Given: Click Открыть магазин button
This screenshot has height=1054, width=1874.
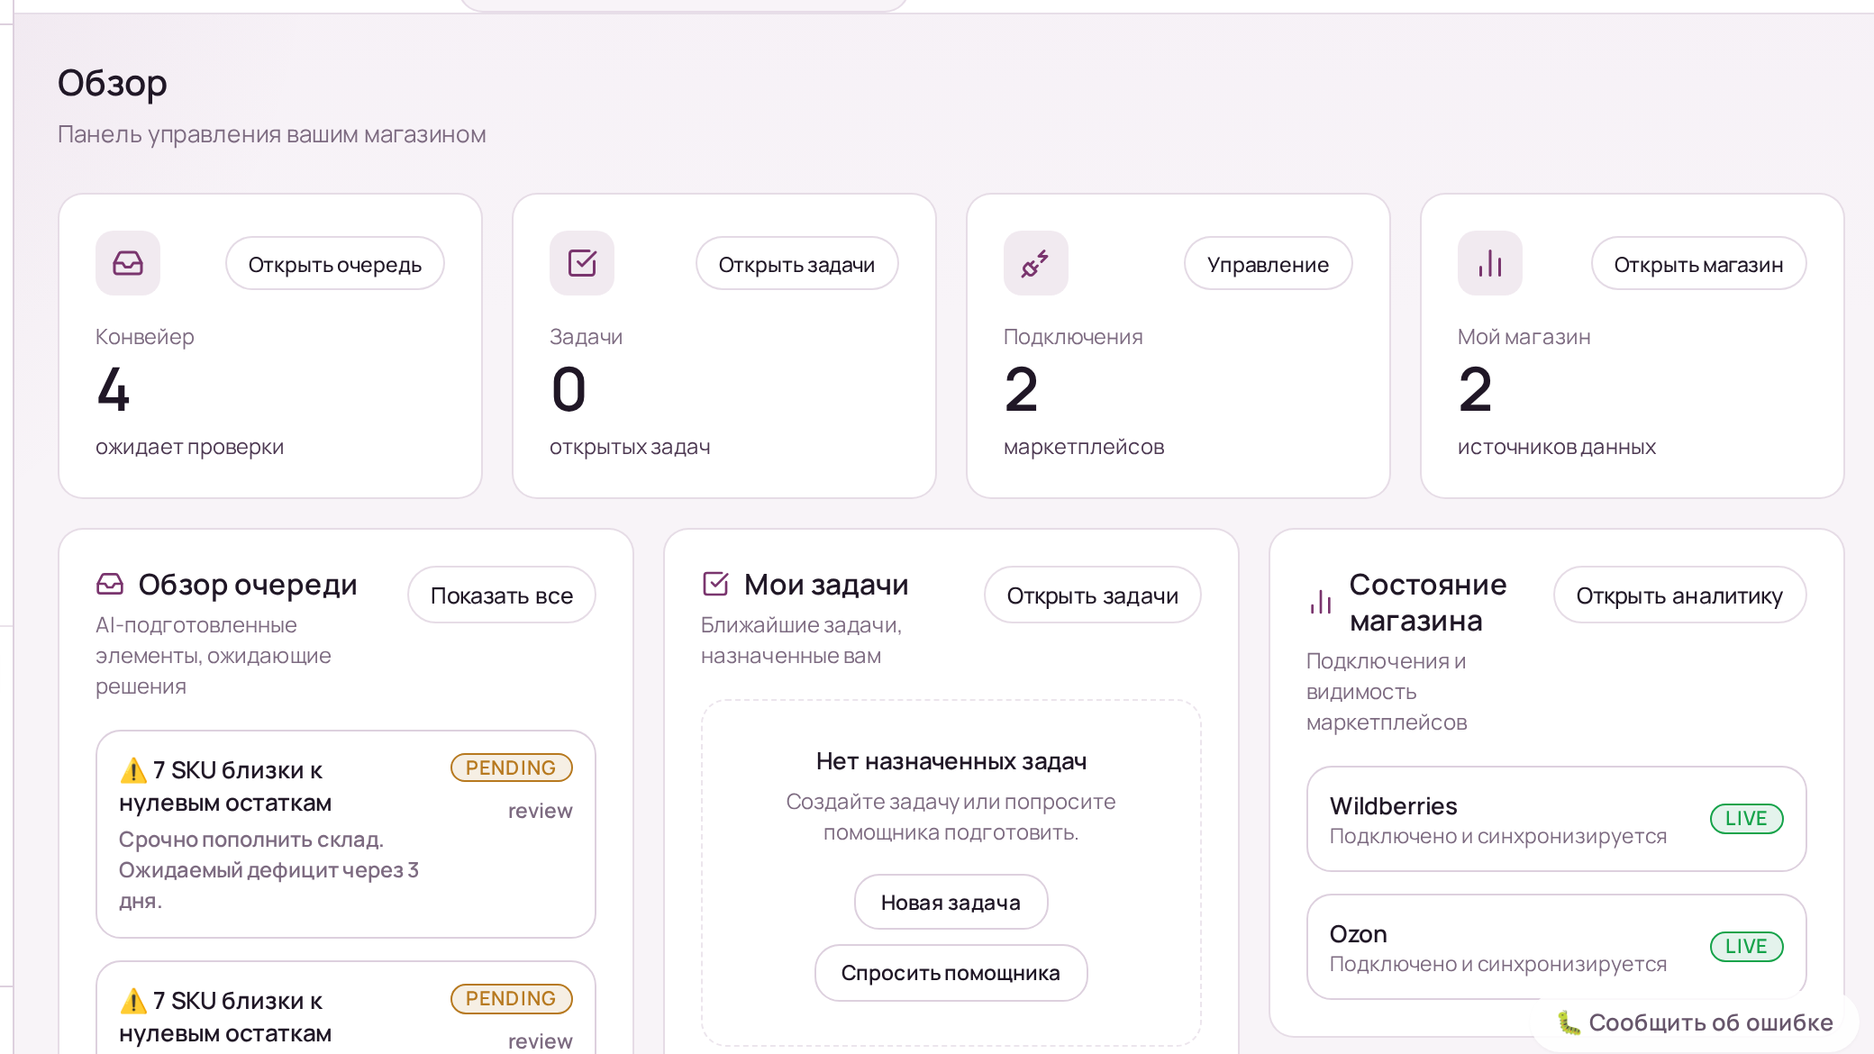Looking at the screenshot, I should tap(1697, 264).
